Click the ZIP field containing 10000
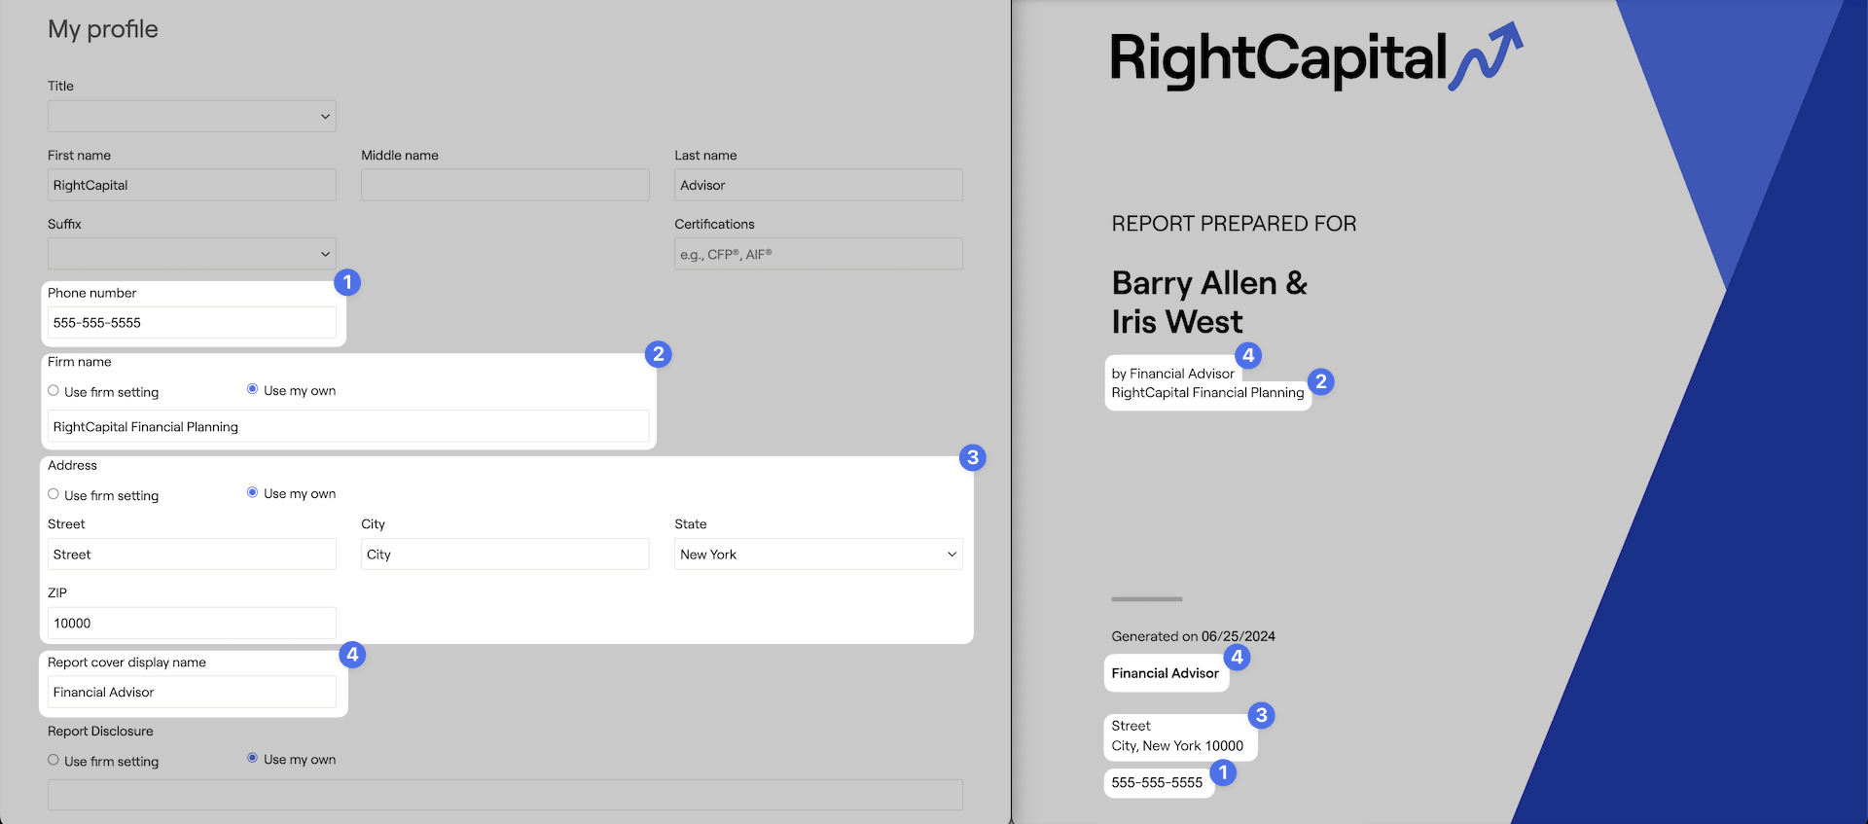This screenshot has width=1868, height=824. pos(192,624)
